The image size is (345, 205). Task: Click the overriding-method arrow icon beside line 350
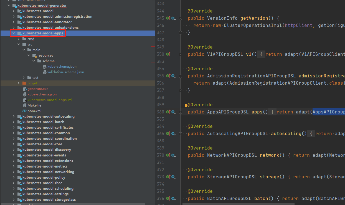[x=168, y=54]
